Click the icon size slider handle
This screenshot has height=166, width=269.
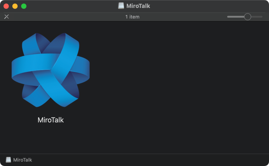(x=247, y=17)
